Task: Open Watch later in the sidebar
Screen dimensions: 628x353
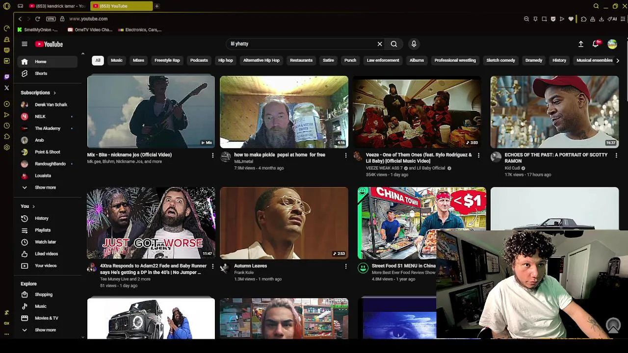Action: pos(48,242)
